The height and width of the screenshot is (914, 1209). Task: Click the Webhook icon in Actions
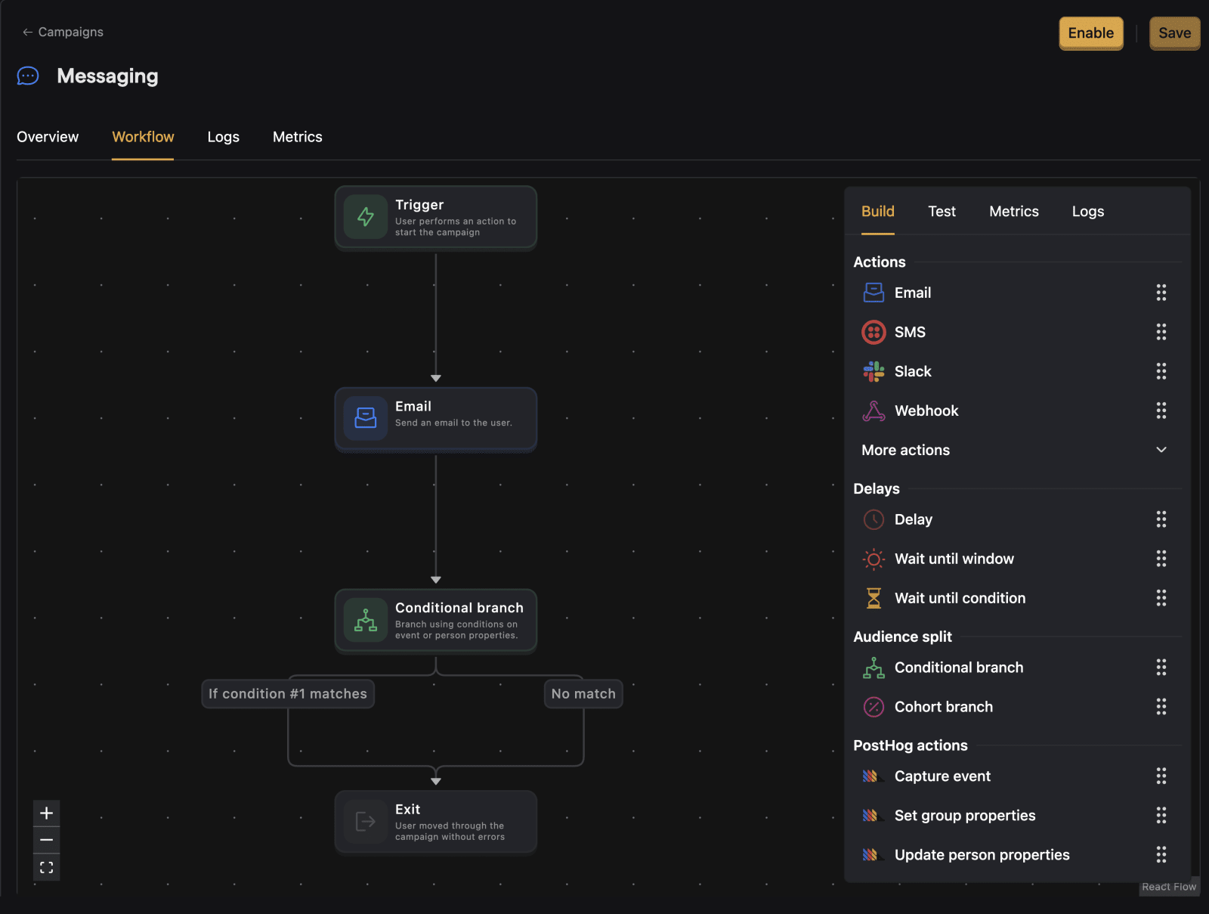coord(874,411)
